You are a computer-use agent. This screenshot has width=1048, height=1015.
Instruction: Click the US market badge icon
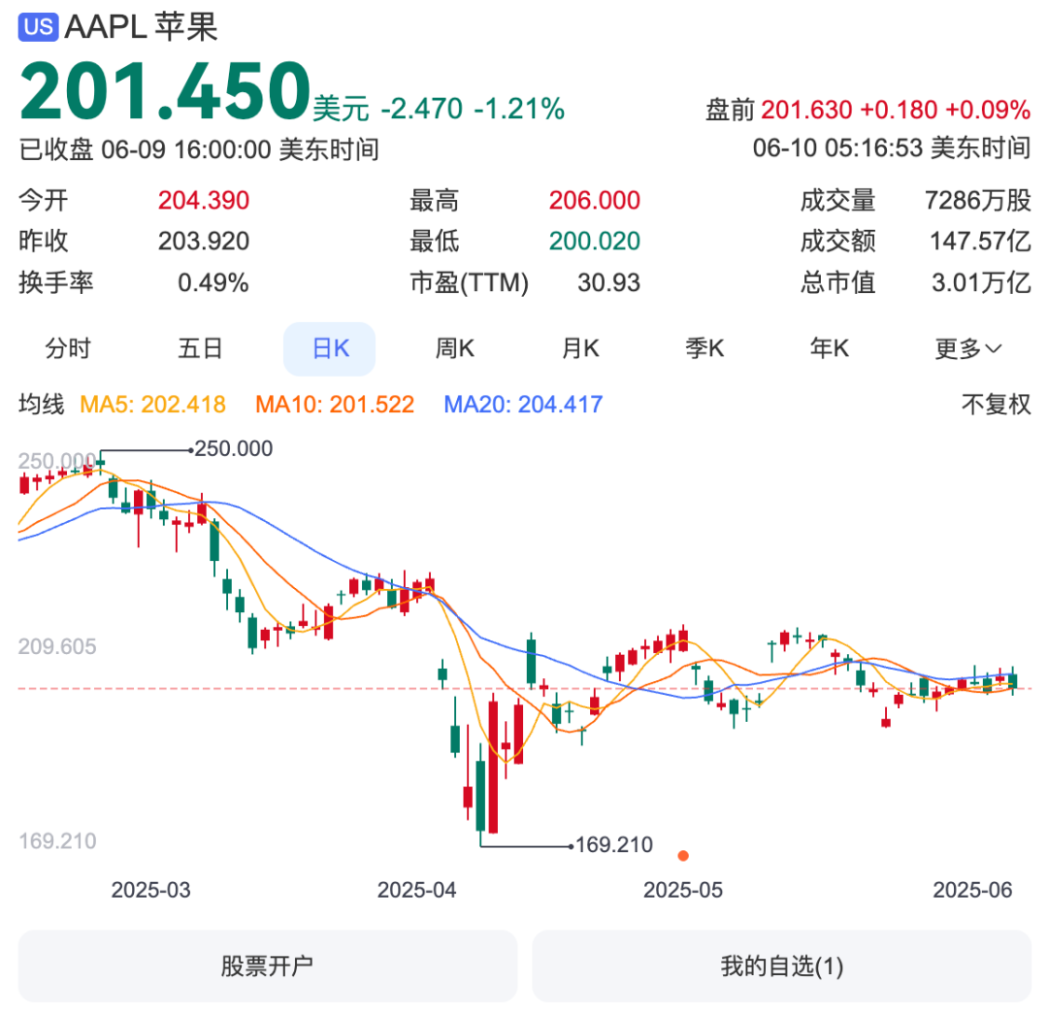pyautogui.click(x=39, y=27)
